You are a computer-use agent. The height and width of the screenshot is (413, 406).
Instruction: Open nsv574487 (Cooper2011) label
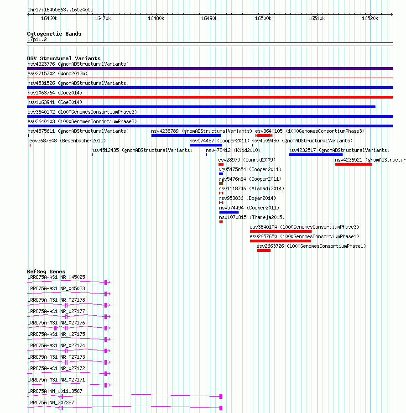coord(219,141)
